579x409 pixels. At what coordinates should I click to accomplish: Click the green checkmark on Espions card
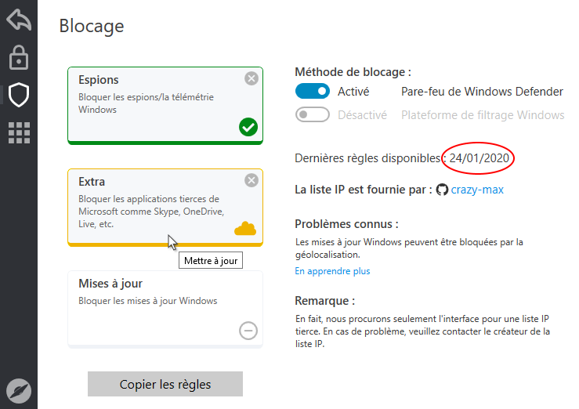pyautogui.click(x=248, y=127)
